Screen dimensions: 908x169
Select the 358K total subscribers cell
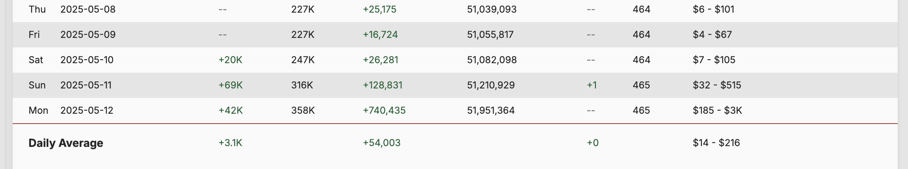coord(303,110)
